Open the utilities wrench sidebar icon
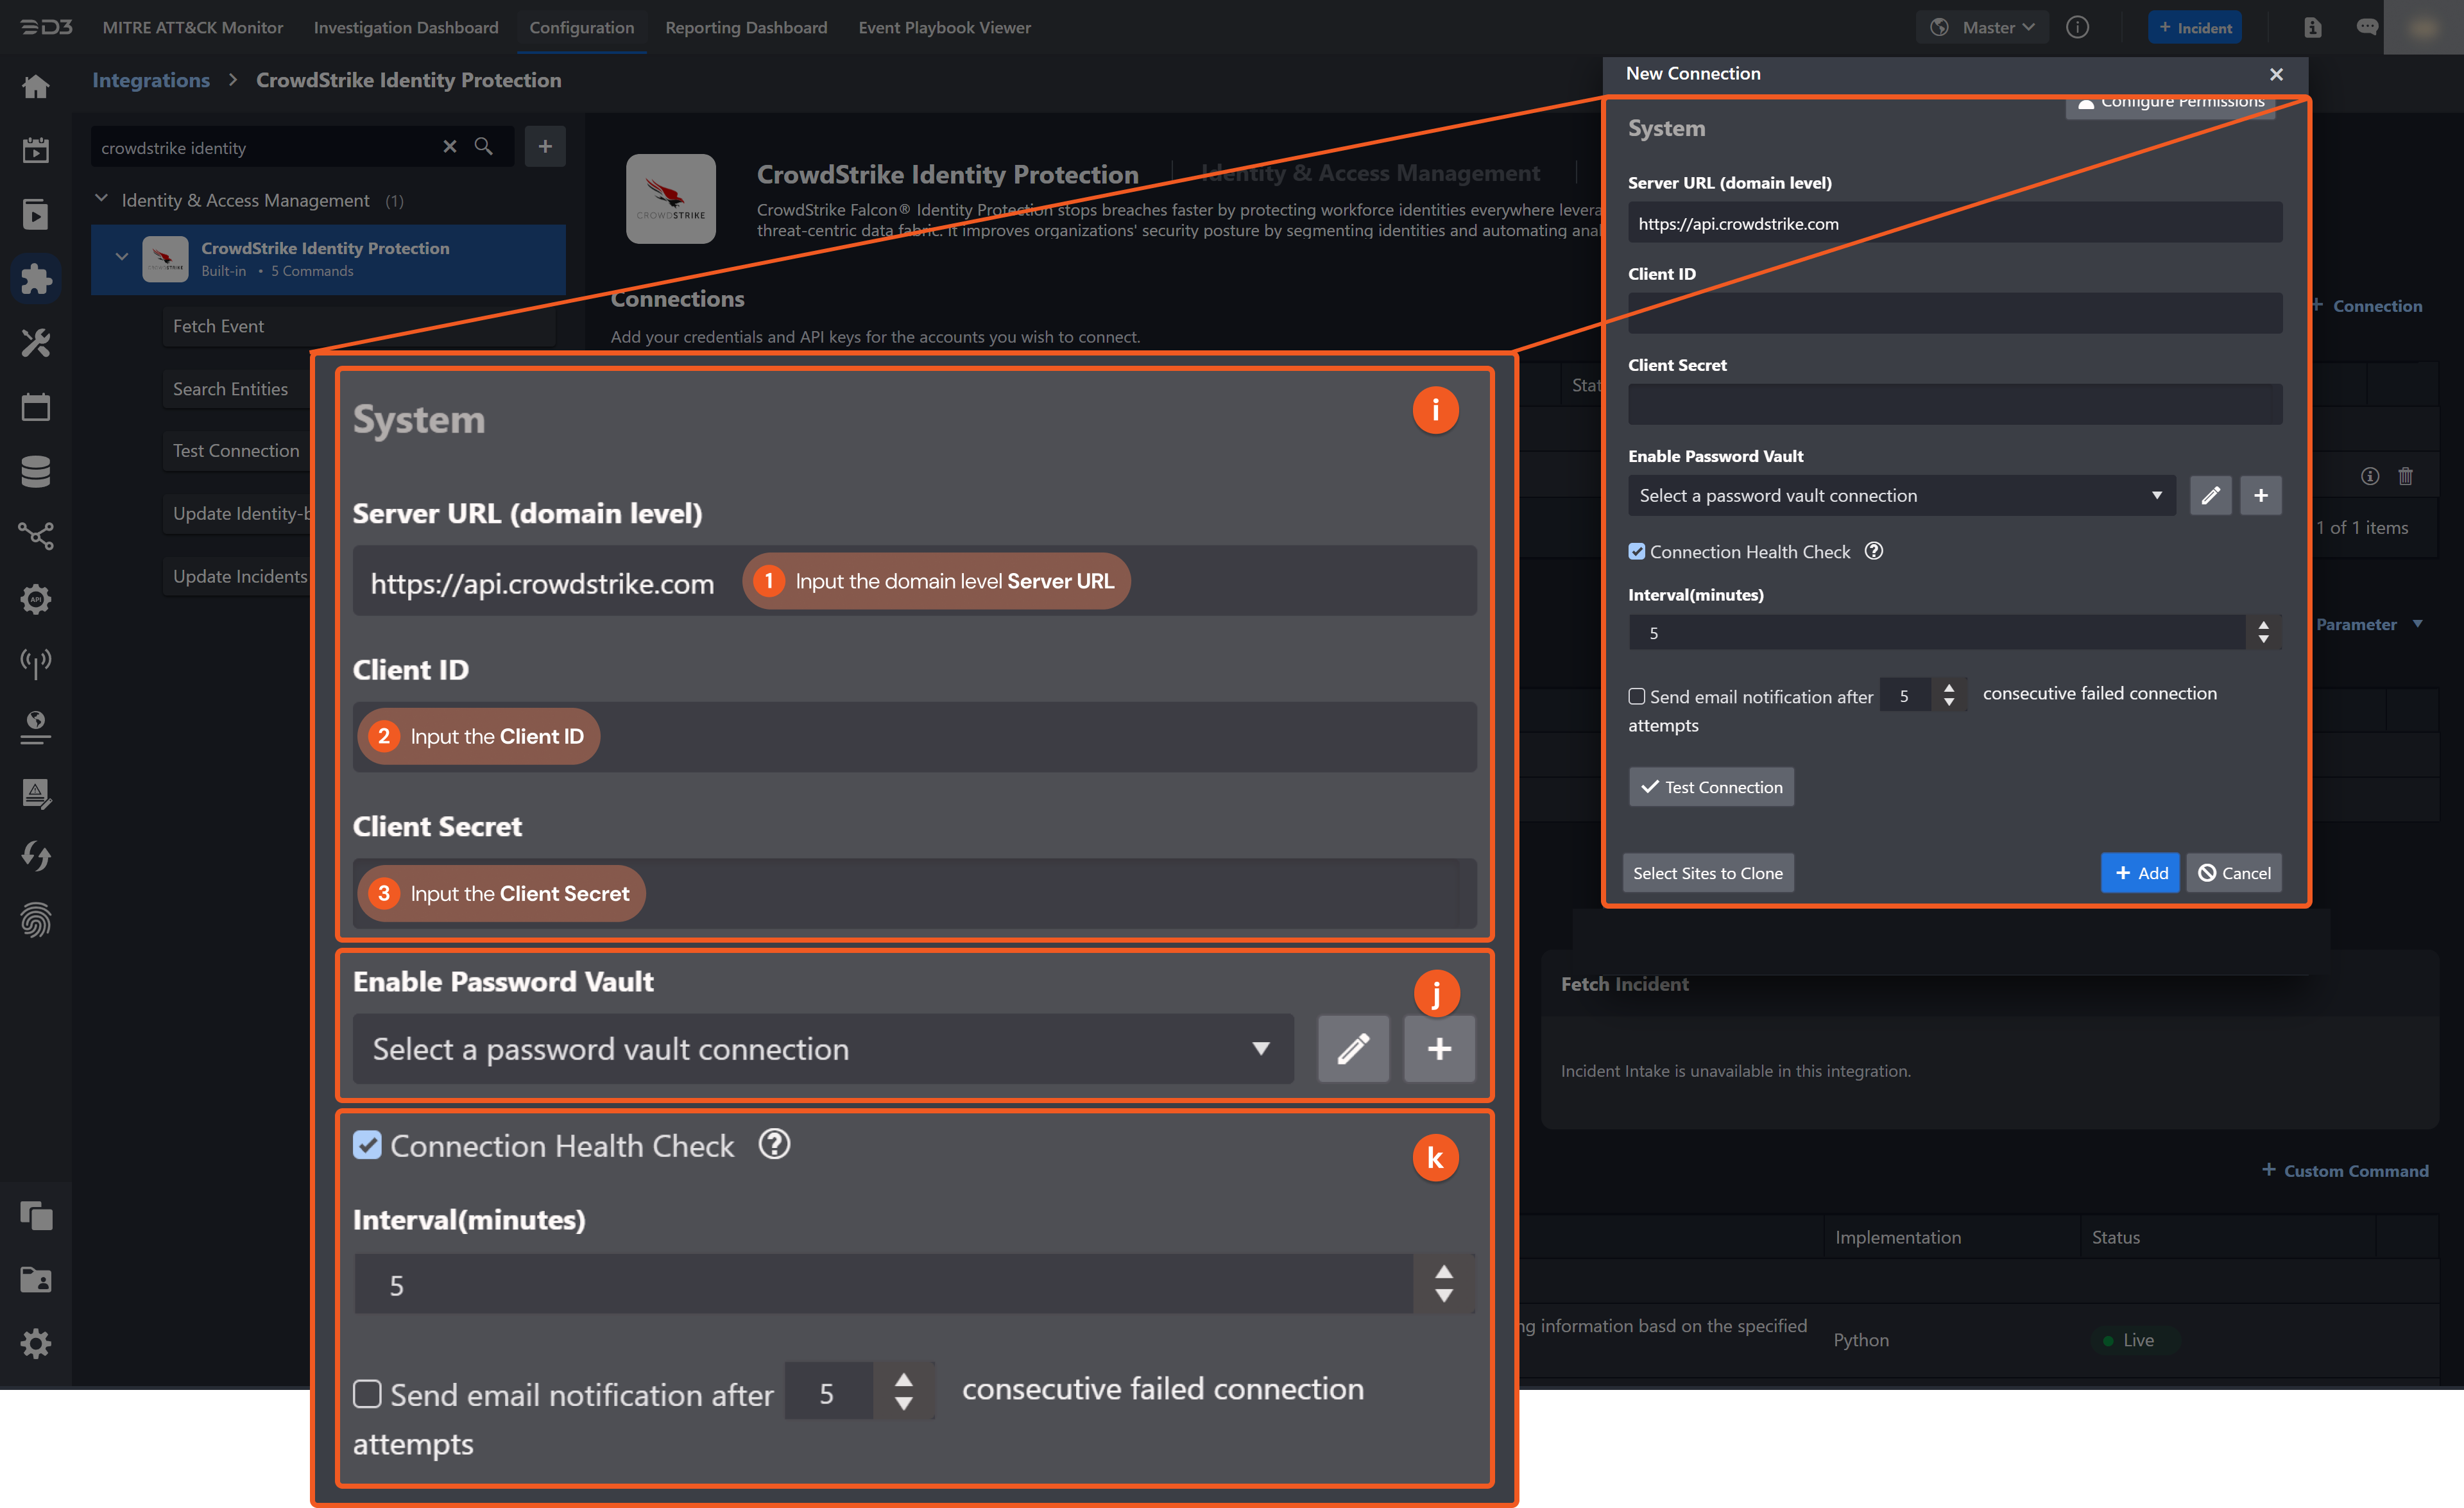Image resolution: width=2464 pixels, height=1508 pixels. click(x=36, y=343)
